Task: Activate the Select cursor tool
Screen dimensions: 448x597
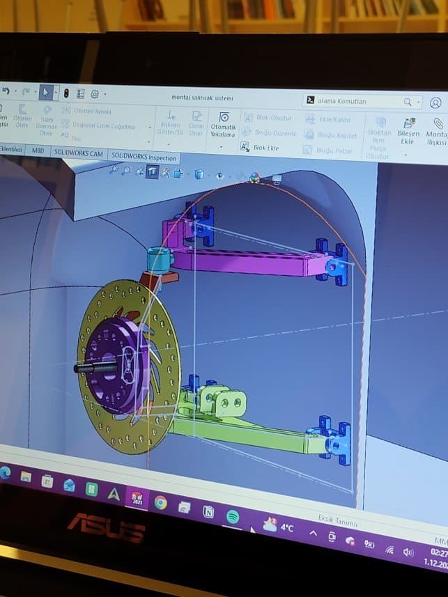Action: click(46, 93)
